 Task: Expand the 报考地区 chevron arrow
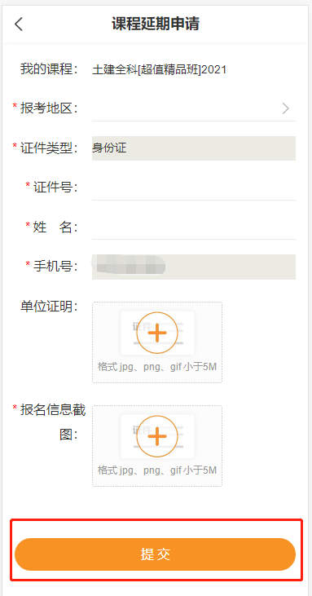286,108
